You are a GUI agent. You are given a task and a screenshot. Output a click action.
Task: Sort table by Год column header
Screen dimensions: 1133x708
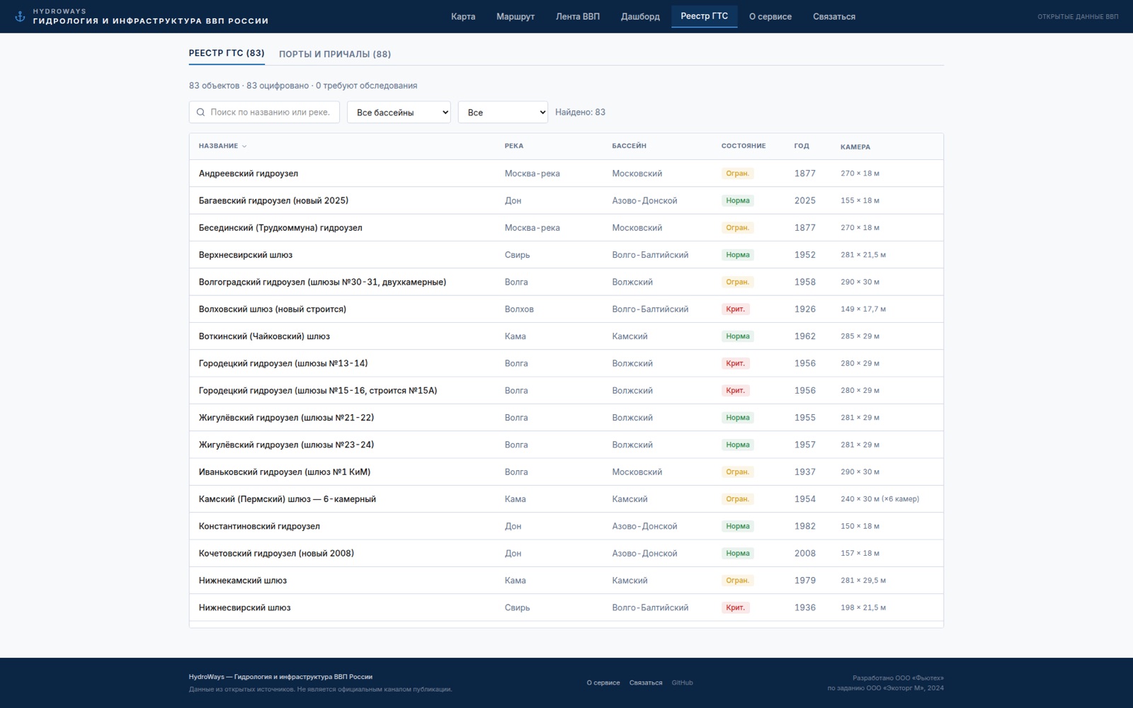coord(802,146)
